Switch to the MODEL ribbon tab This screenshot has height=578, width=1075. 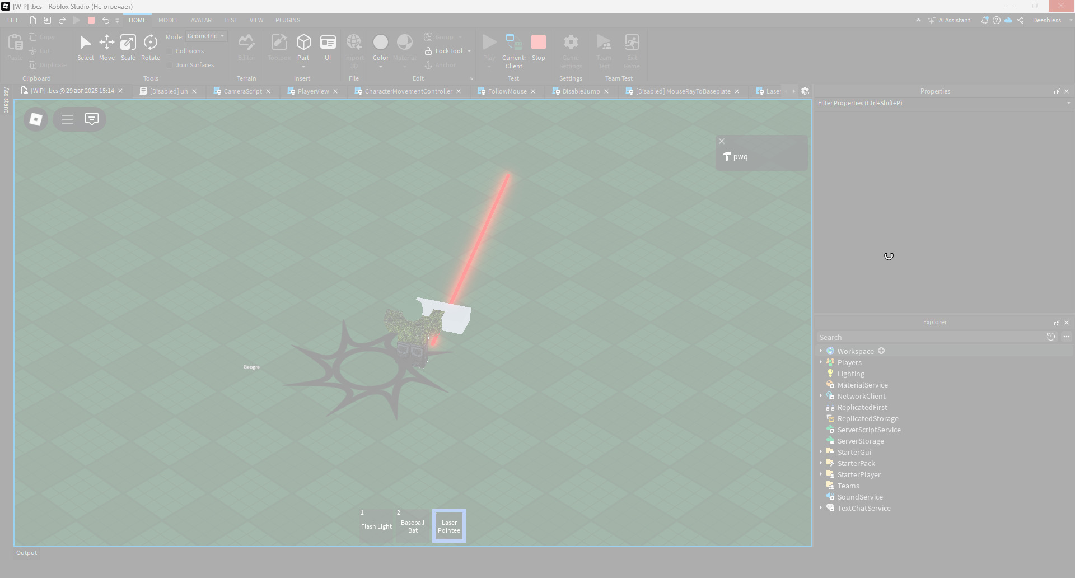pyautogui.click(x=168, y=20)
